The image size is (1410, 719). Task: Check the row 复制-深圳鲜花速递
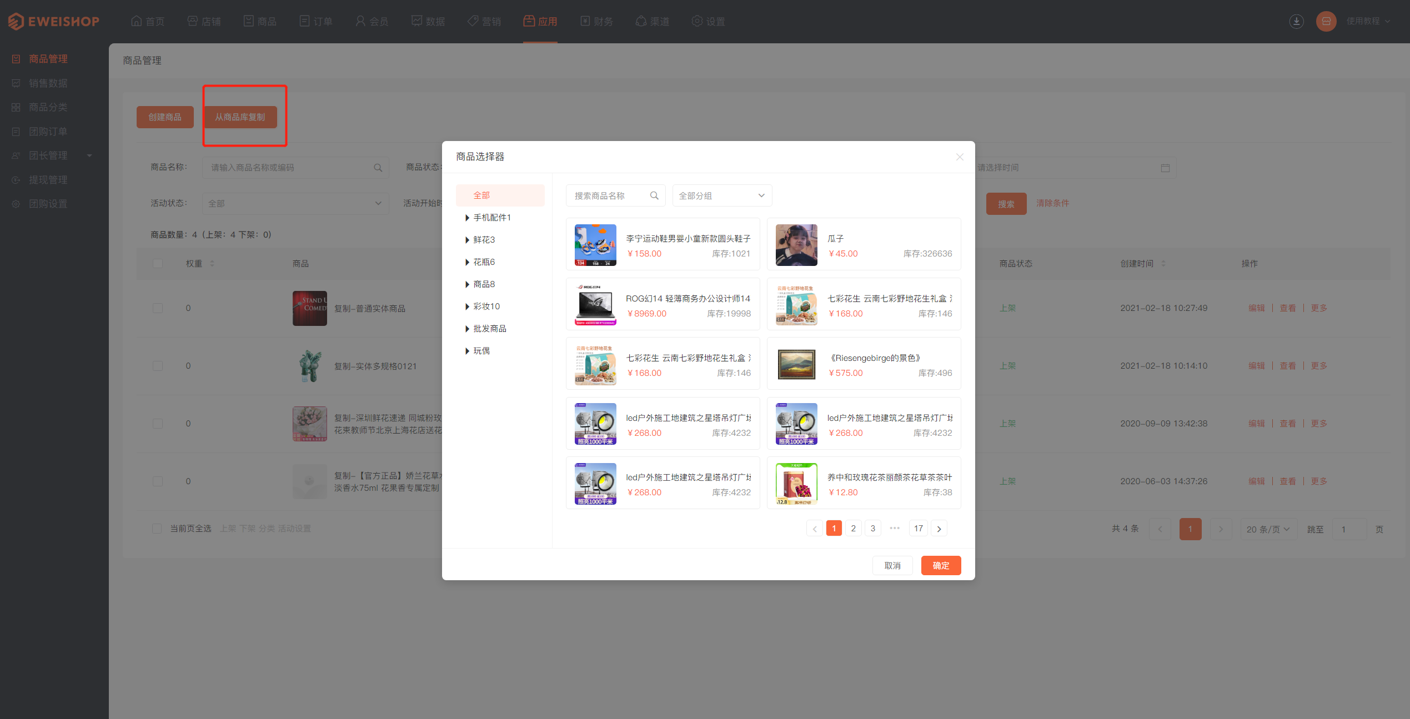pos(158,424)
